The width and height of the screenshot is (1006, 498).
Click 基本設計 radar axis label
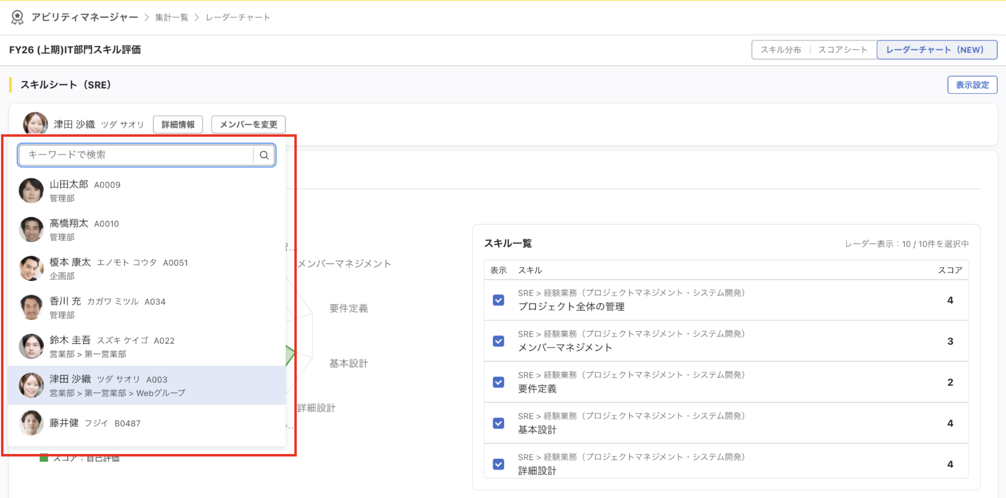click(x=349, y=363)
